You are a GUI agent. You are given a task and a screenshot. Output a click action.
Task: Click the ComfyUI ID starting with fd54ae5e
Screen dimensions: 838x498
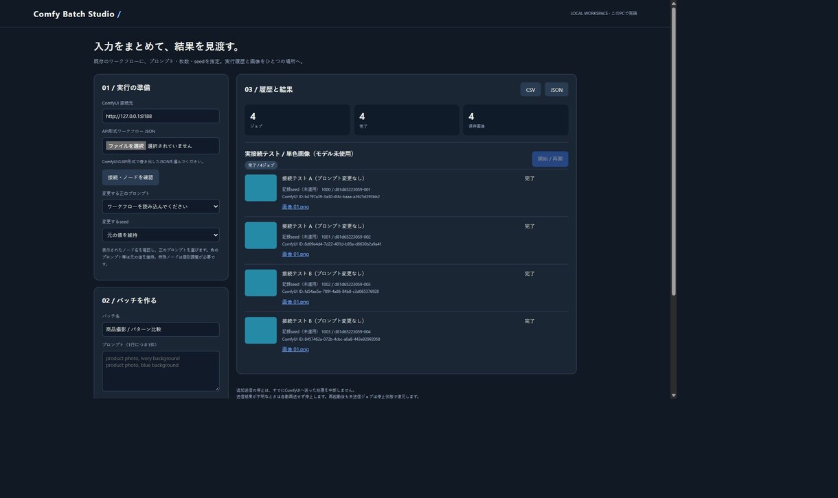pos(330,292)
